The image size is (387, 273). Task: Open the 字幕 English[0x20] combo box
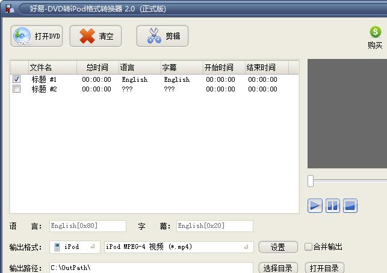215,226
